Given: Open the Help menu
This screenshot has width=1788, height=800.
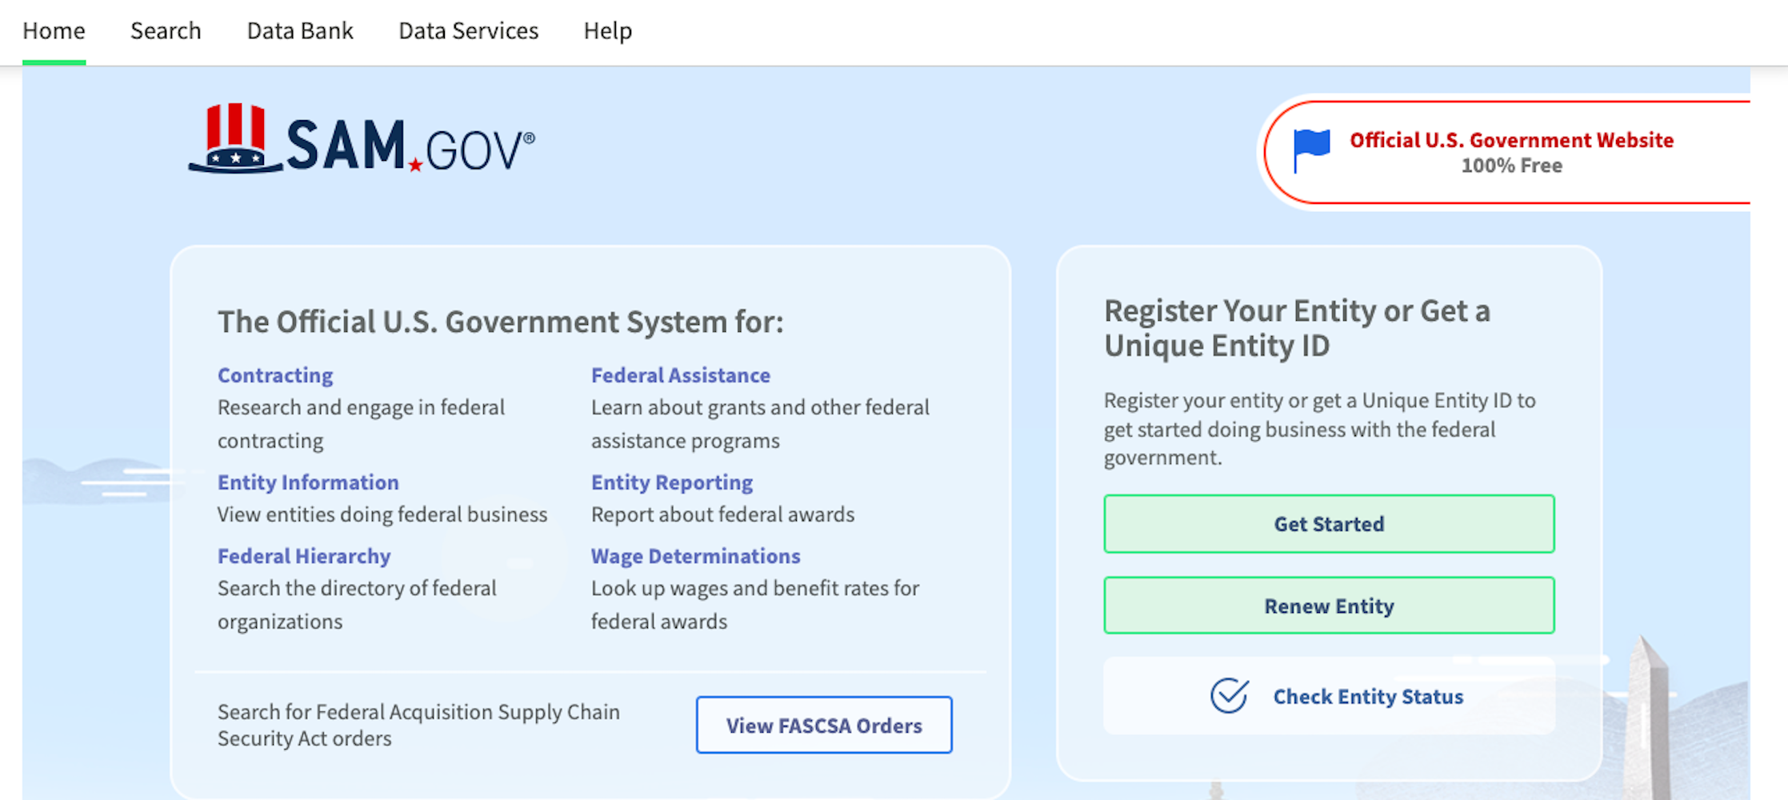Looking at the screenshot, I should click(x=608, y=30).
